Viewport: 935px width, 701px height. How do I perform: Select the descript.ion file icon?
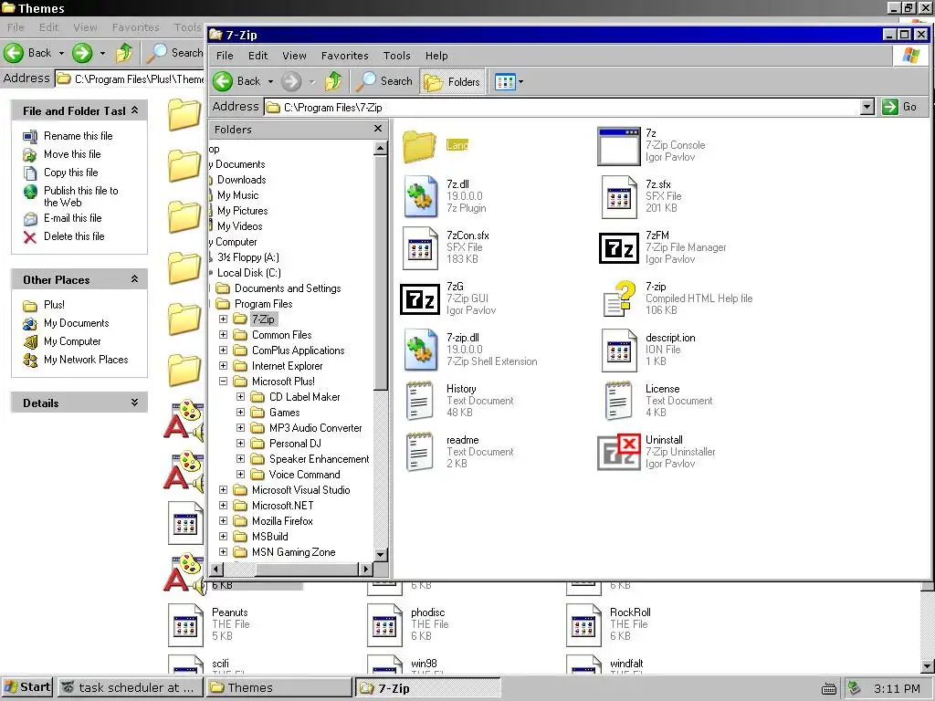619,350
